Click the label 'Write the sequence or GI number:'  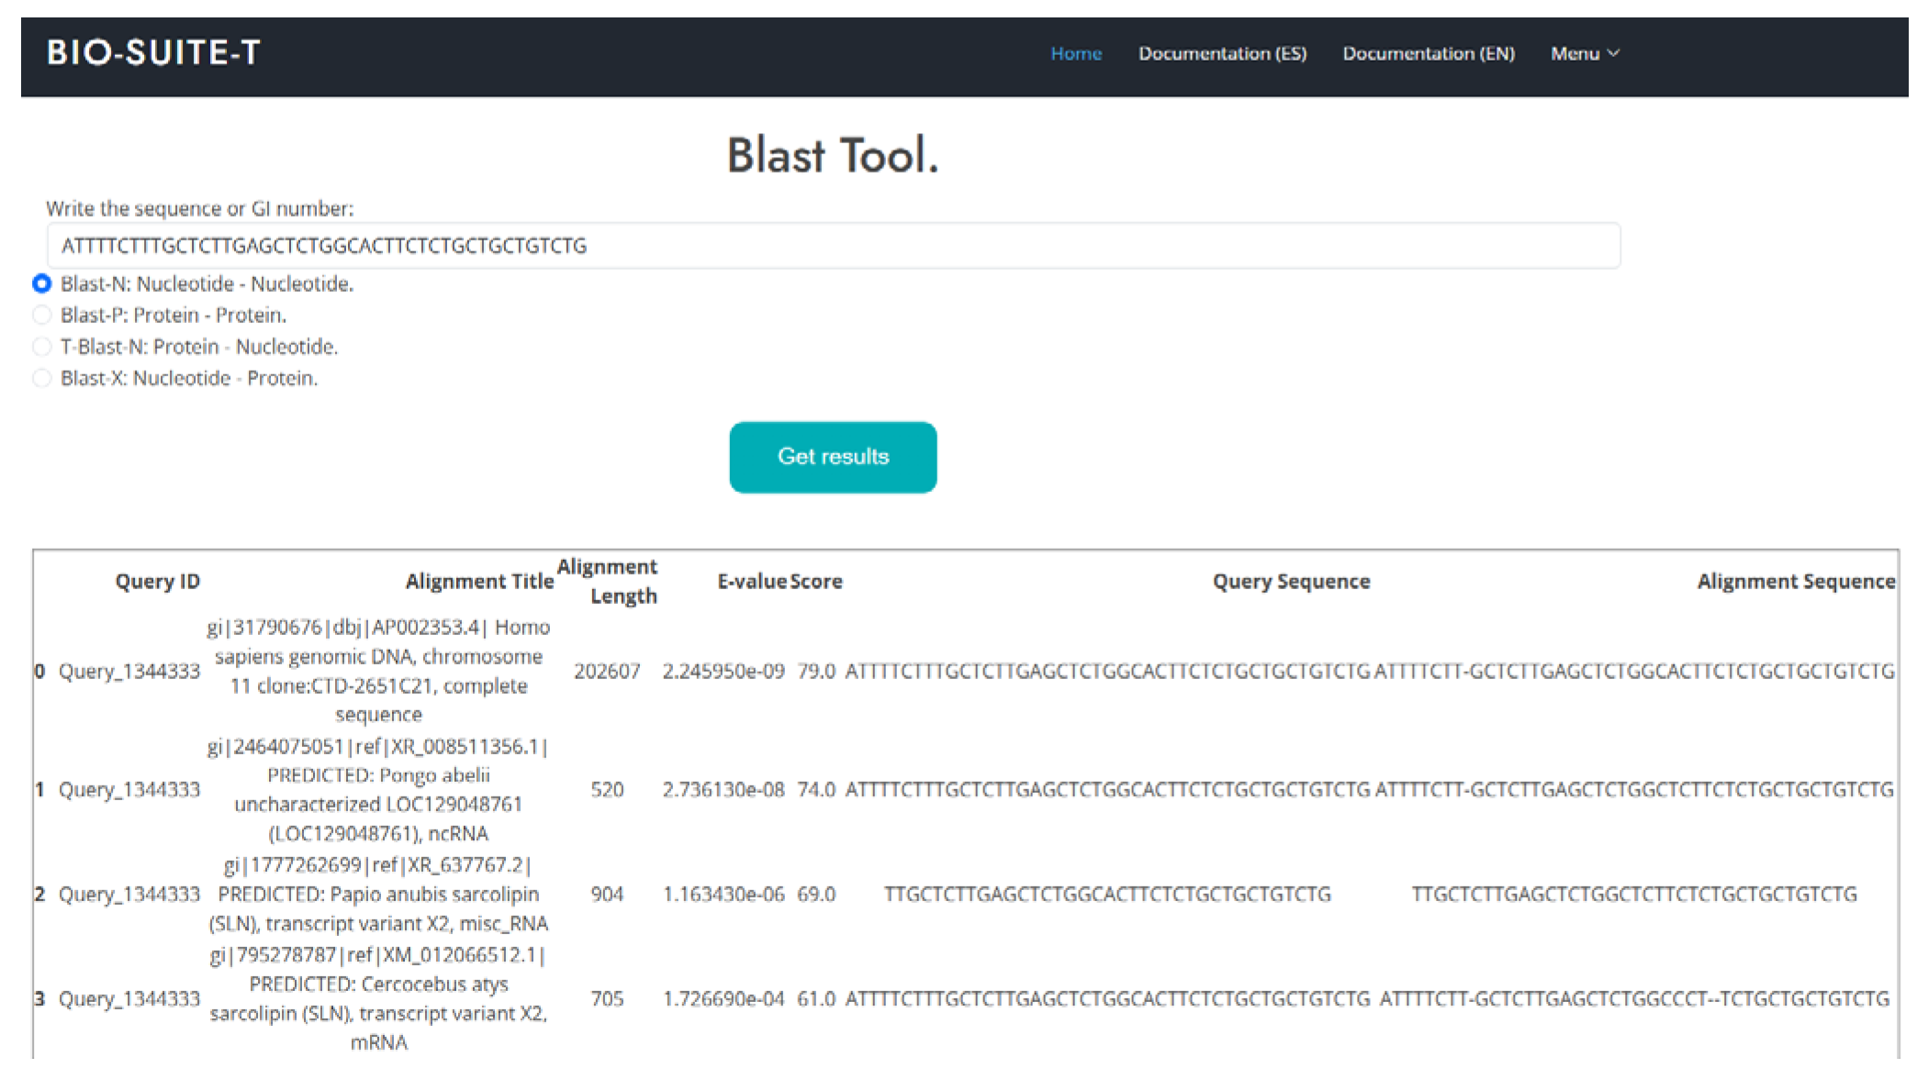[200, 208]
